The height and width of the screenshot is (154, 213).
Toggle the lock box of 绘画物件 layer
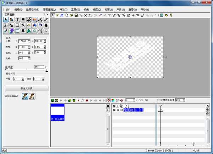121,110
